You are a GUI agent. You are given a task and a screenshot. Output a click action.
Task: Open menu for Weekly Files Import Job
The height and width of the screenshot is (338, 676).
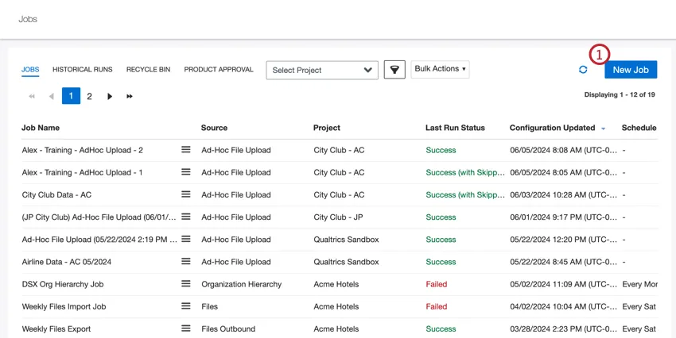point(186,306)
